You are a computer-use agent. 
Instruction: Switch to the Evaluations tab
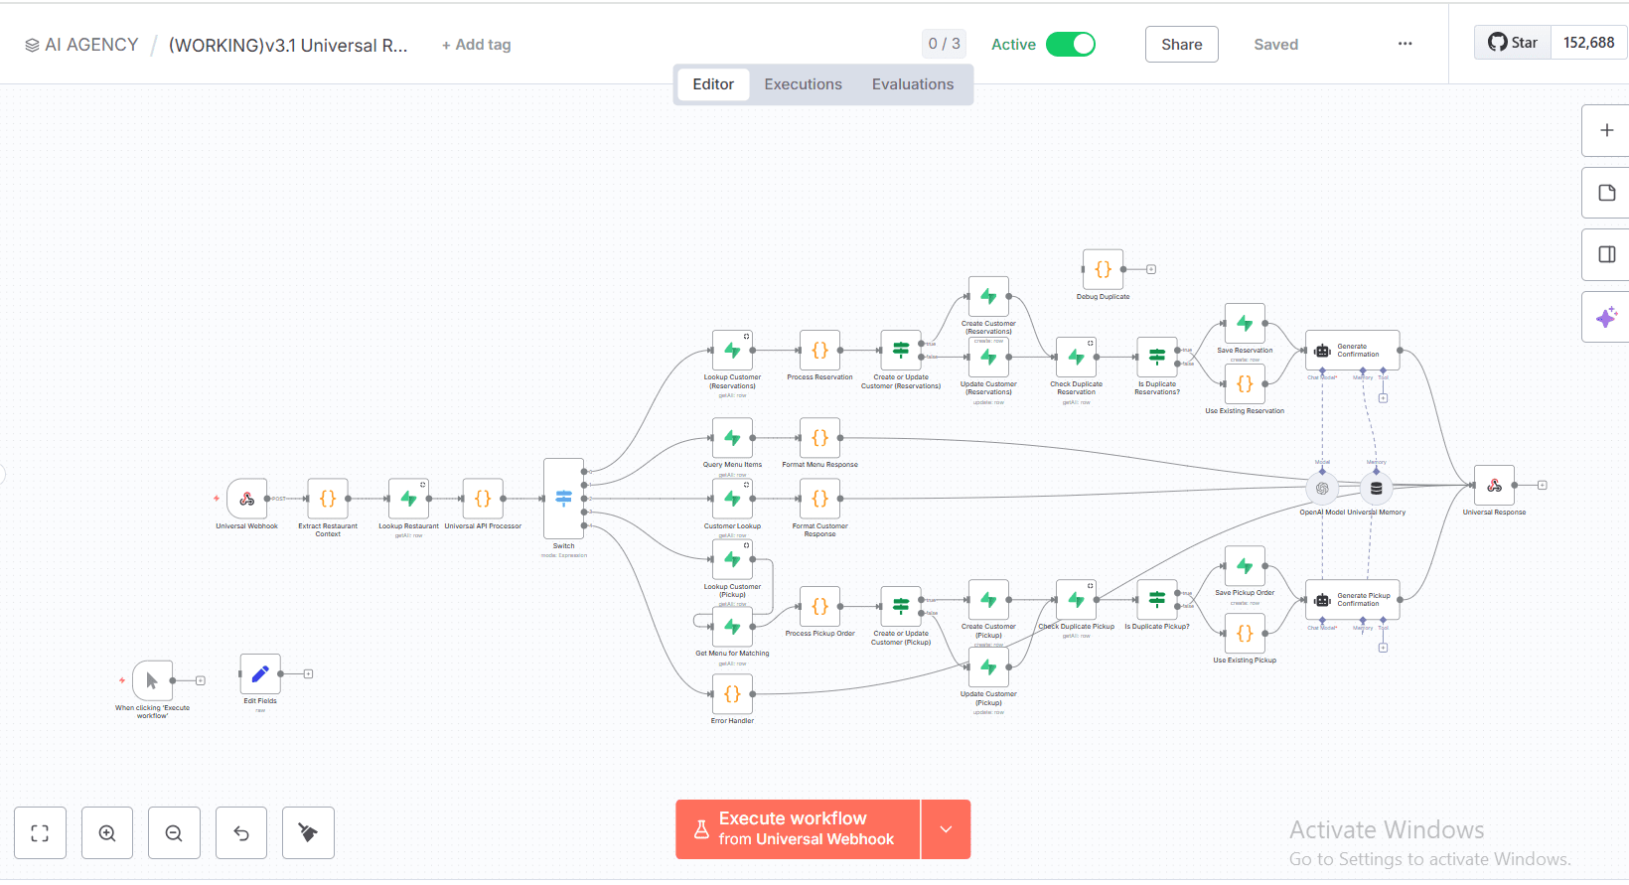[913, 84]
